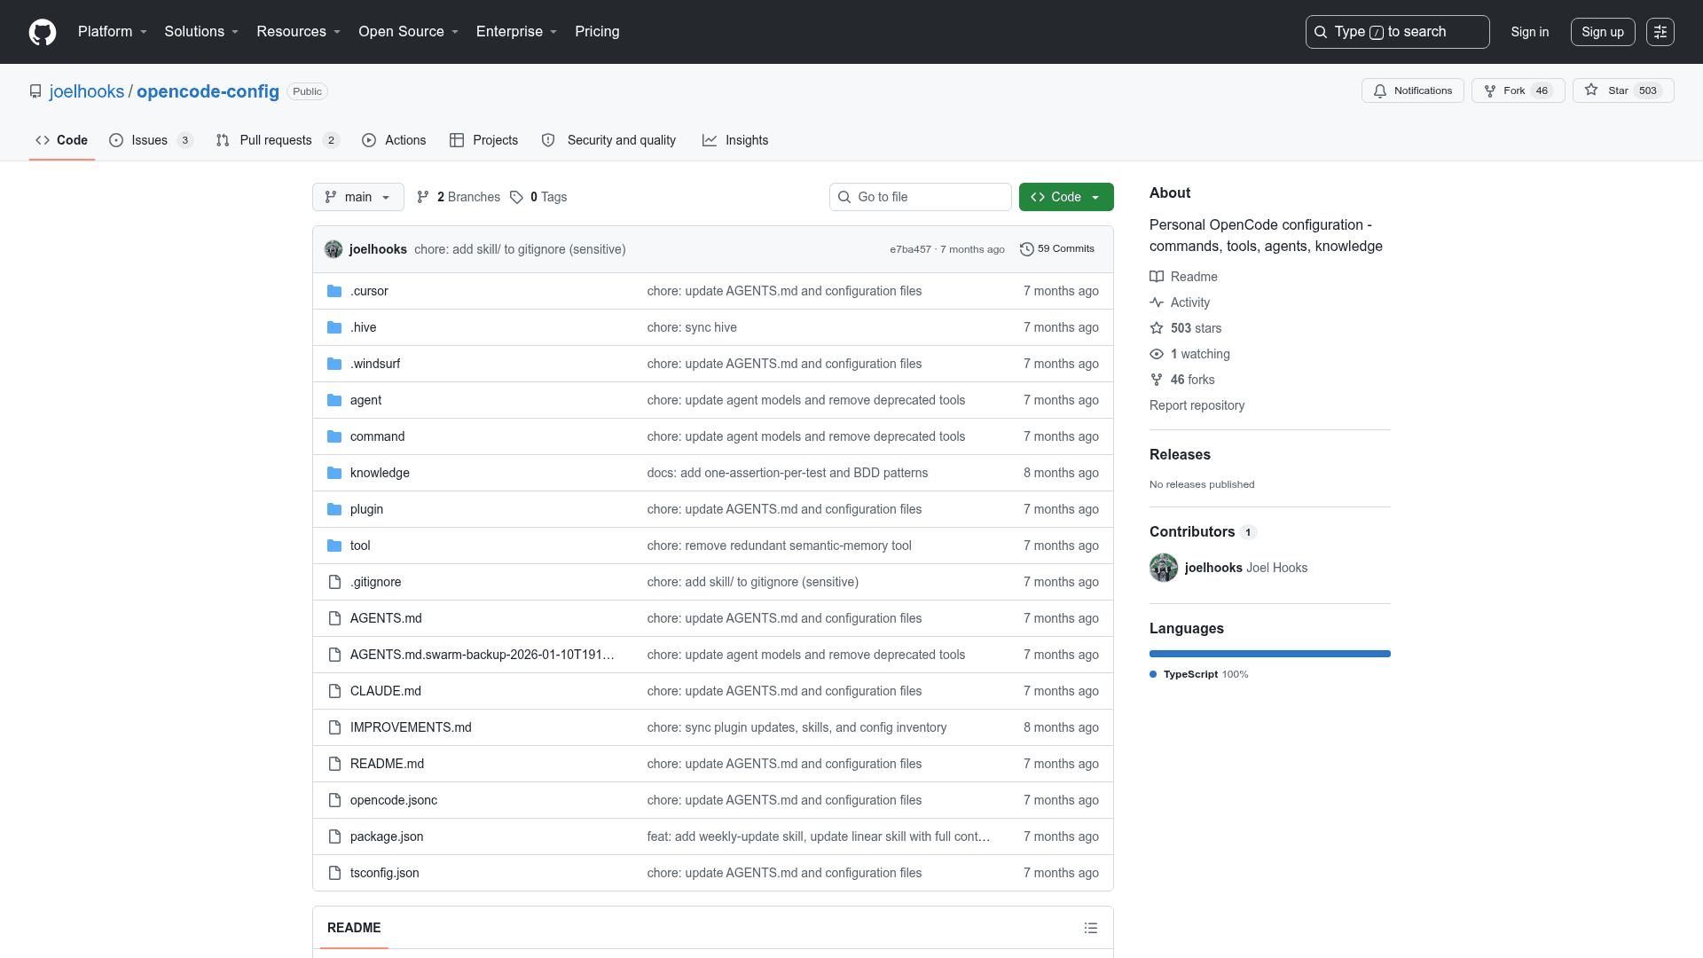Click the package.json file icon
Viewport: 1703px width, 958px height.
pos(334,836)
